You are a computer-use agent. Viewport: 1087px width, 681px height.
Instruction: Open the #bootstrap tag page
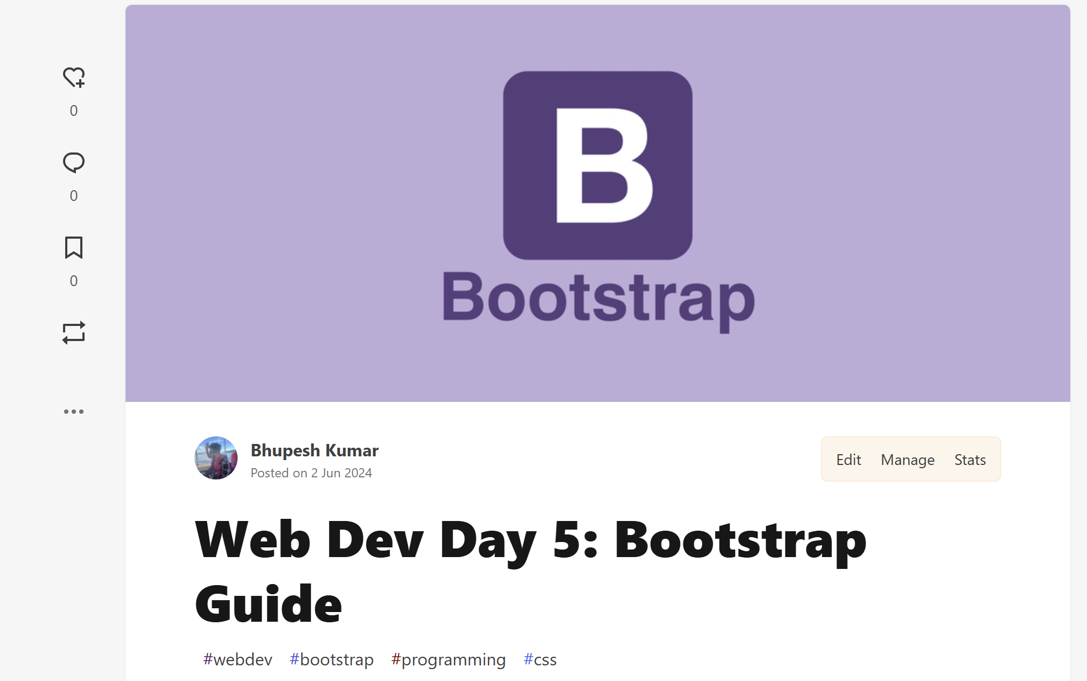331,659
